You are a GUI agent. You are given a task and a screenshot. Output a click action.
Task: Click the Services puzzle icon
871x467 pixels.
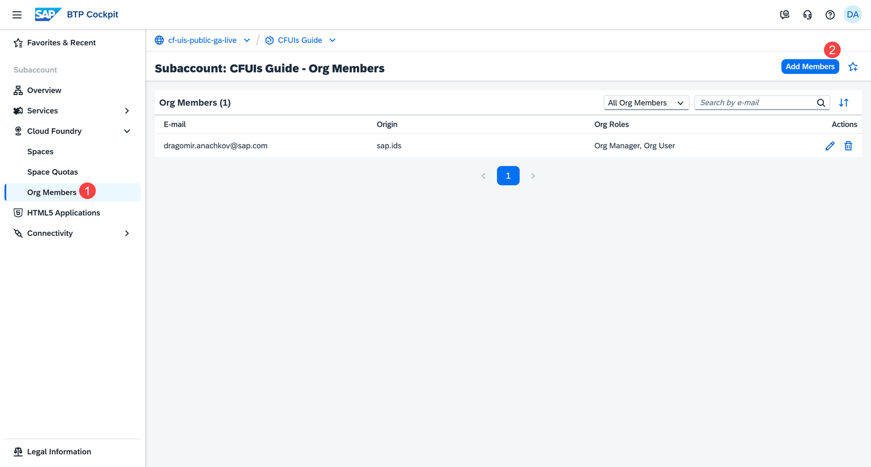(18, 111)
